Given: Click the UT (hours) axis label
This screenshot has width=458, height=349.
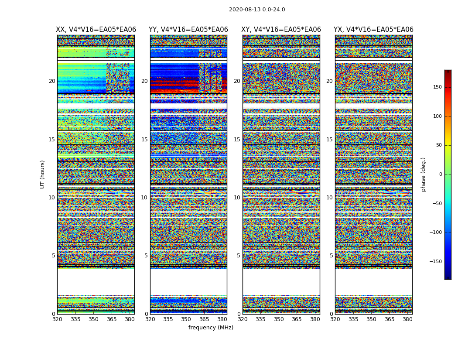Looking at the screenshot, I should (x=42, y=174).
